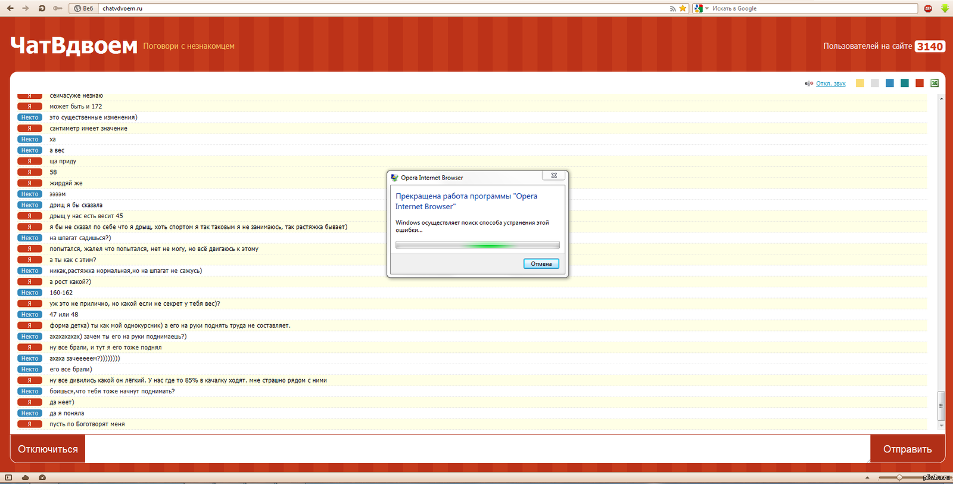Select the blue color theme swatch
This screenshot has height=484, width=953.
(x=890, y=83)
